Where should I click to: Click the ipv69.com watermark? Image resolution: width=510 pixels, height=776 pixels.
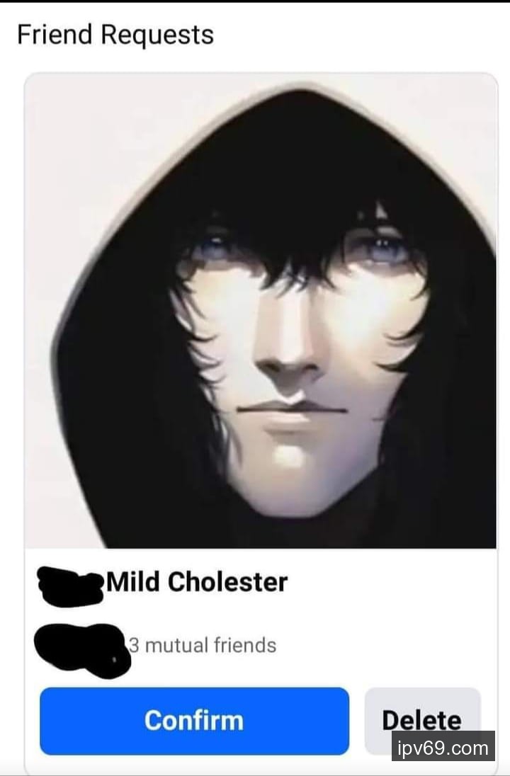[x=443, y=747]
